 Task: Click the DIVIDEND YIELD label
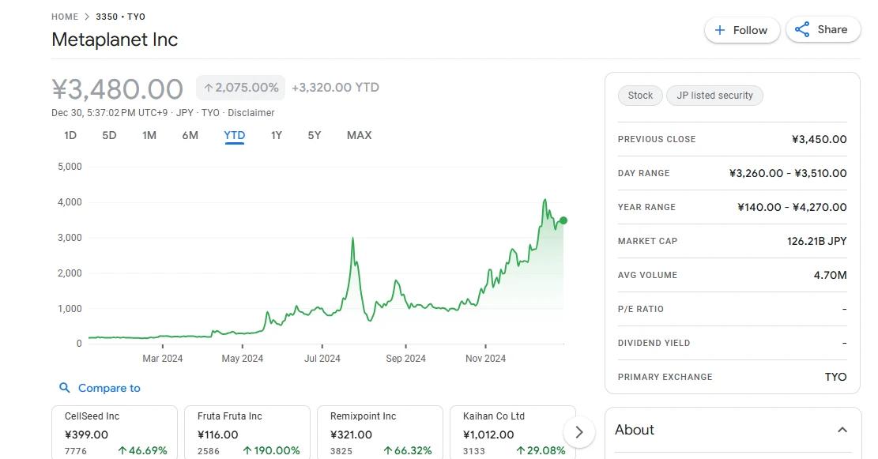(654, 343)
